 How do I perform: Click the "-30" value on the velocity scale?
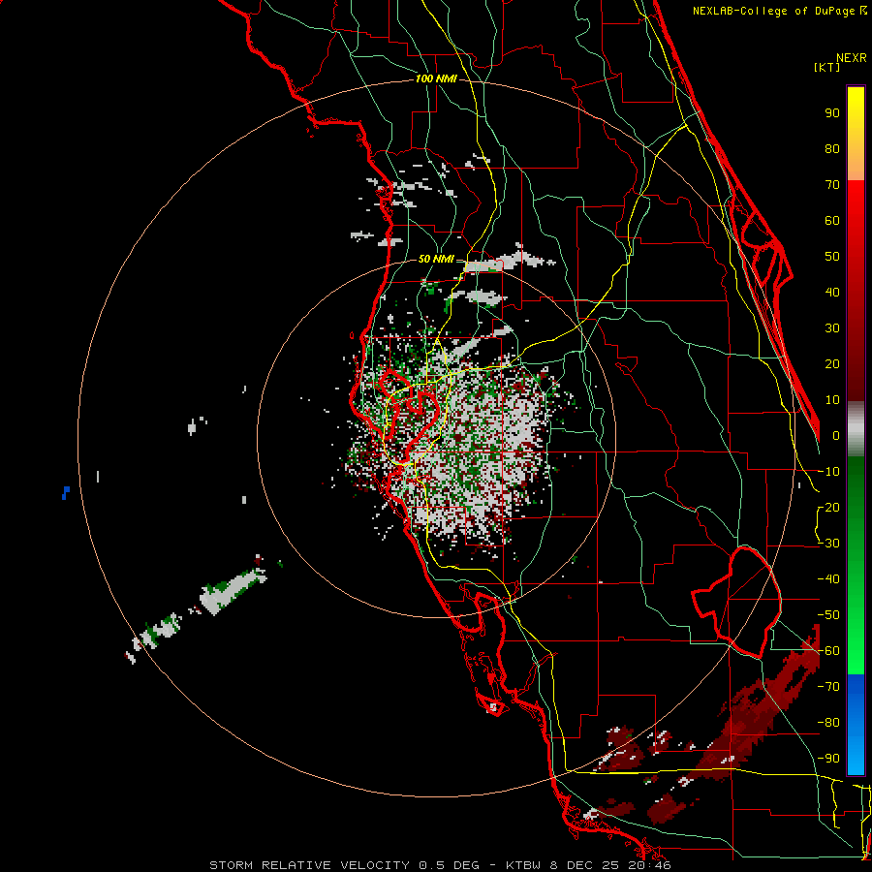[828, 544]
